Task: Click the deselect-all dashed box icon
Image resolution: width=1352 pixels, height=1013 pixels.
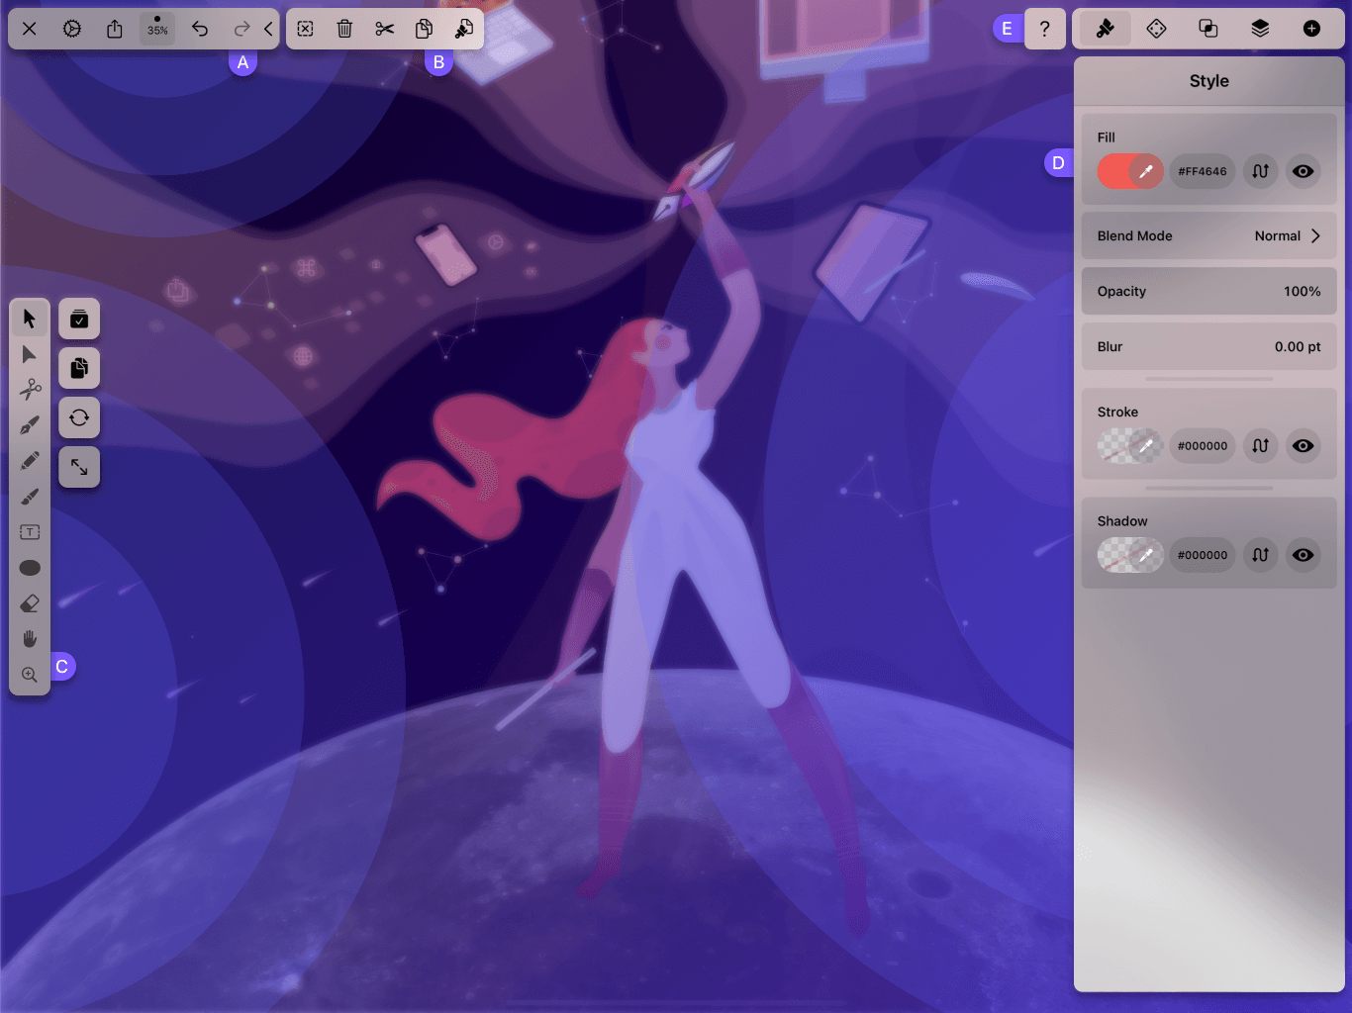Action: point(305,29)
